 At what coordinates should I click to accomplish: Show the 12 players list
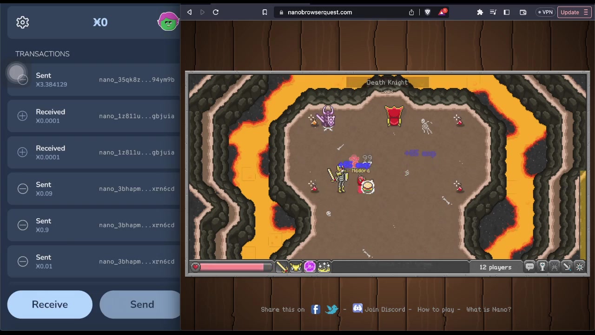point(496,267)
